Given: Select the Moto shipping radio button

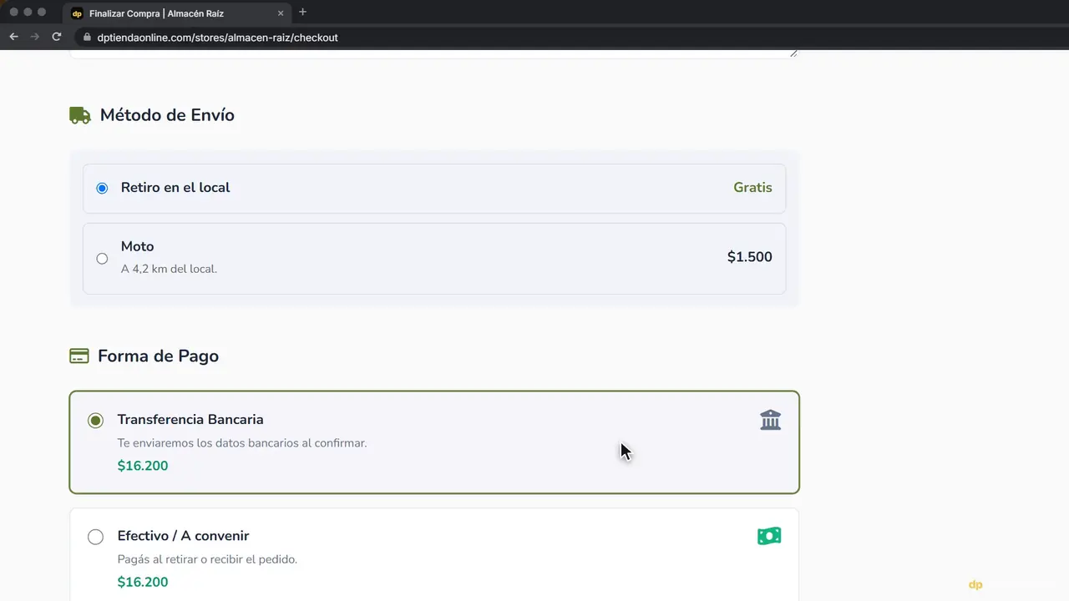Looking at the screenshot, I should [x=102, y=259].
